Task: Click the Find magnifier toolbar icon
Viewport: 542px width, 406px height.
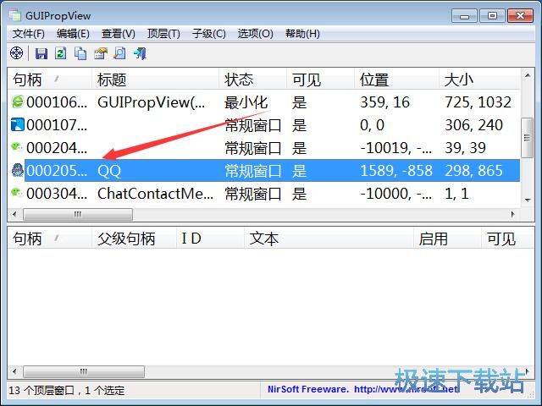Action: (119, 53)
